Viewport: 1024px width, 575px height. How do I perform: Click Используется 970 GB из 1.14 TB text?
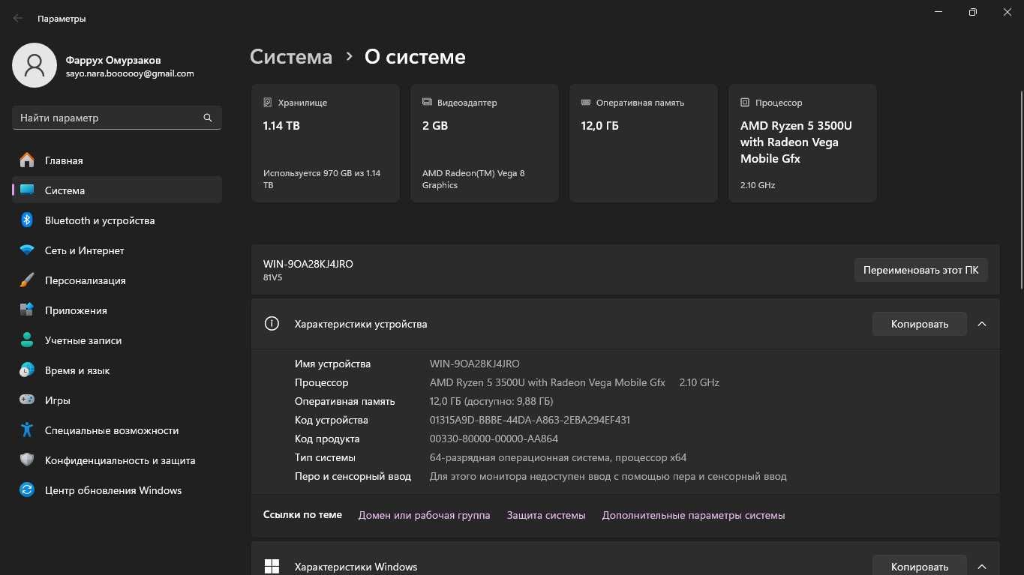[322, 179]
